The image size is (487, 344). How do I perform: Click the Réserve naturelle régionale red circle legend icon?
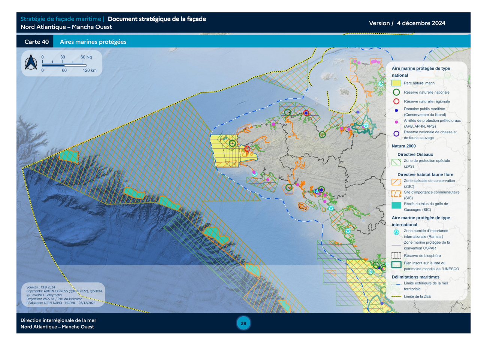point(396,101)
